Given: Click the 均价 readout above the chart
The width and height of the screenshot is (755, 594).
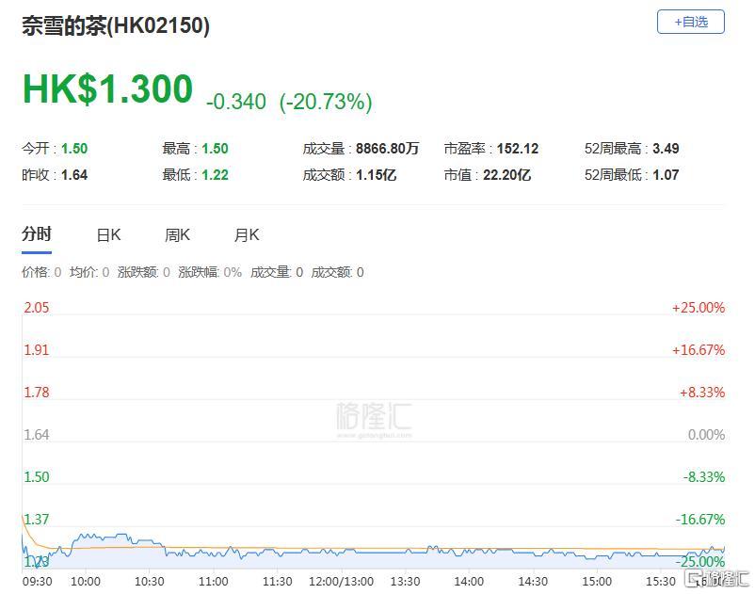Looking at the screenshot, I should pyautogui.click(x=89, y=272).
